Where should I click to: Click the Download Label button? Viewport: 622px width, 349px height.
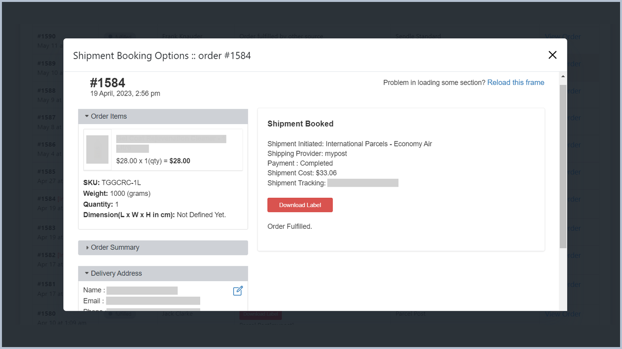coord(300,205)
